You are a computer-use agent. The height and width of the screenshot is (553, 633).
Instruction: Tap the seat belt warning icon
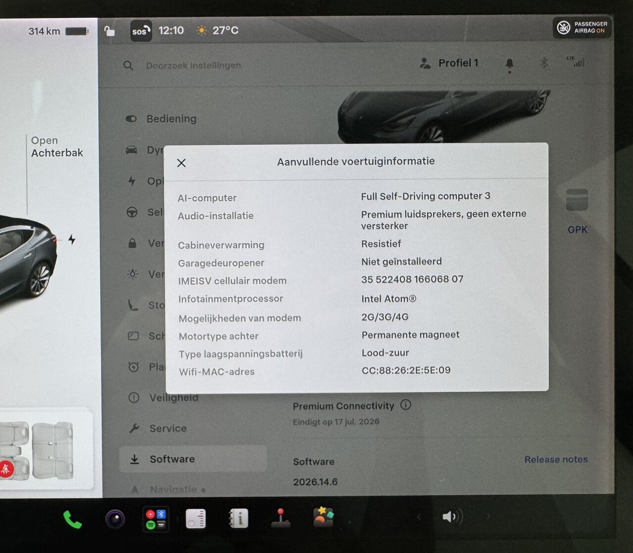(6, 468)
